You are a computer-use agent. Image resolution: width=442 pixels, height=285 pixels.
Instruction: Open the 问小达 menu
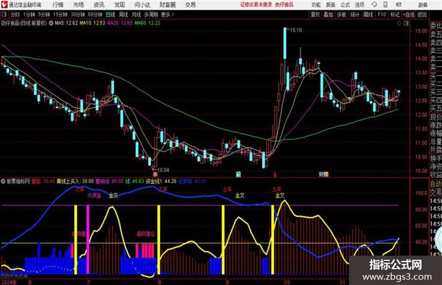click(x=142, y=5)
